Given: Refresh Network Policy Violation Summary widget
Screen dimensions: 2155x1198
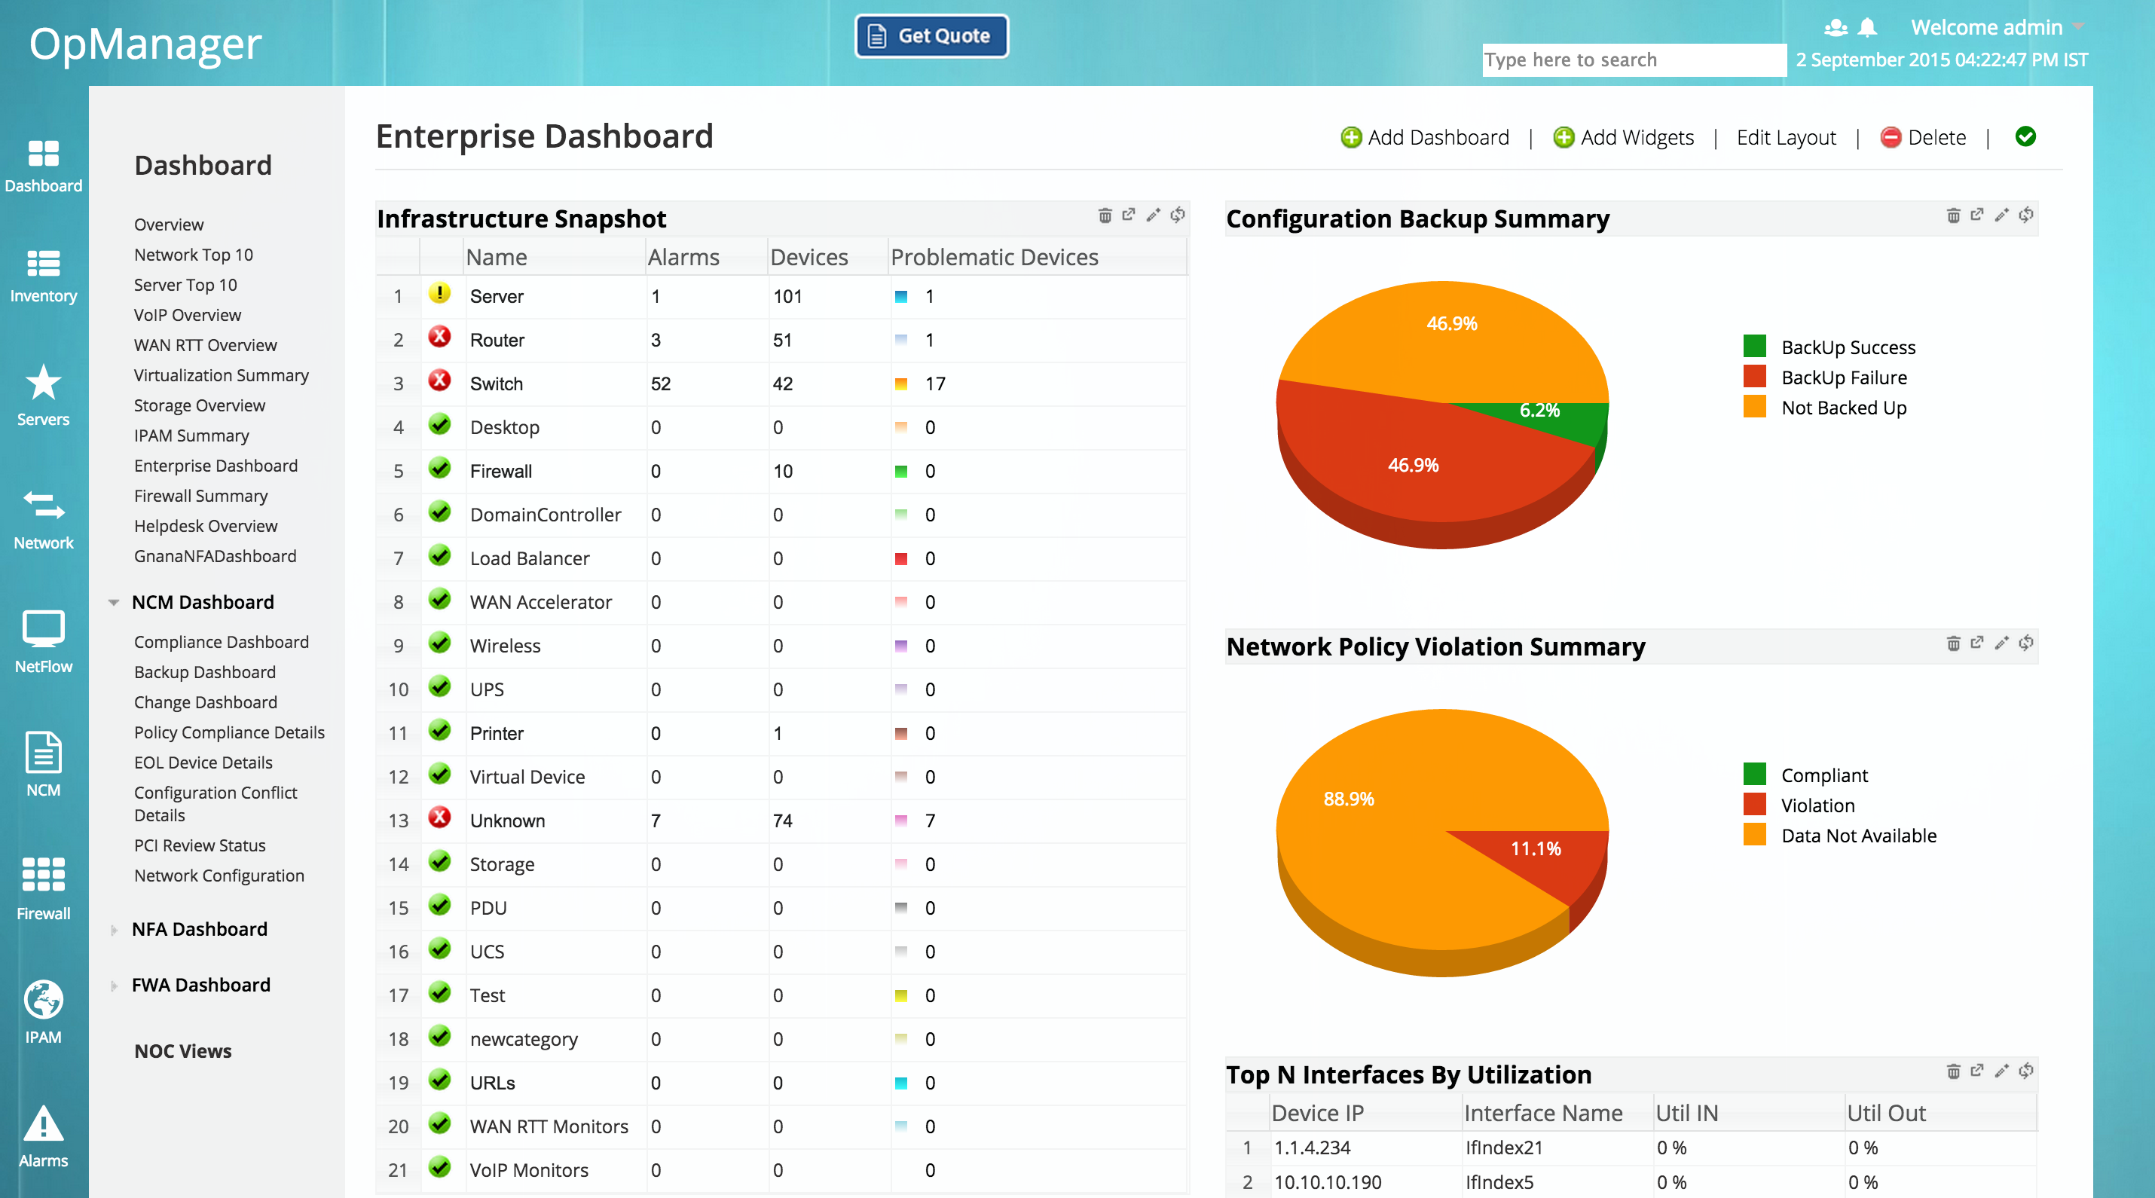Looking at the screenshot, I should (x=2025, y=643).
